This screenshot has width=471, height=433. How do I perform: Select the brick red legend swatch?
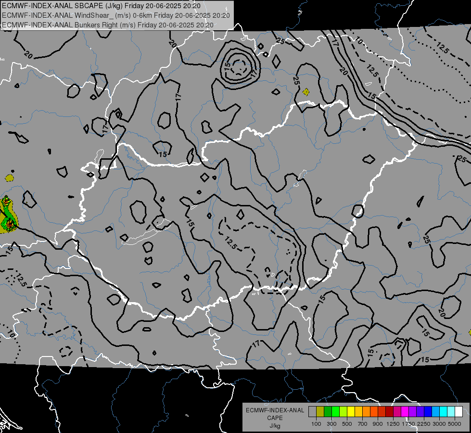[382, 412]
